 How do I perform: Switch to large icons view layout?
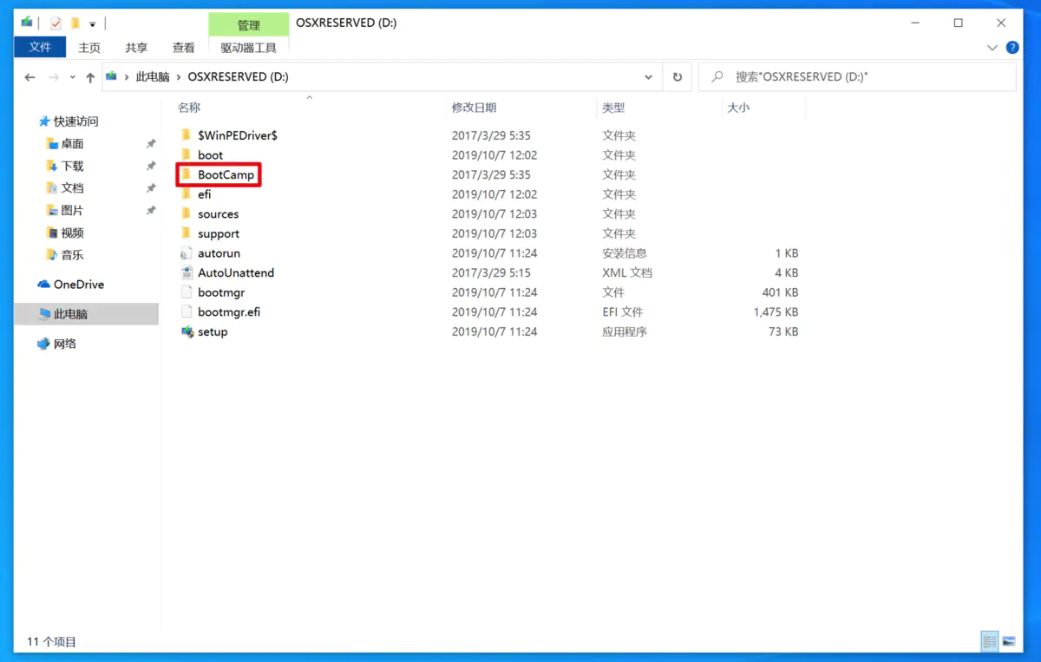pos(1008,641)
